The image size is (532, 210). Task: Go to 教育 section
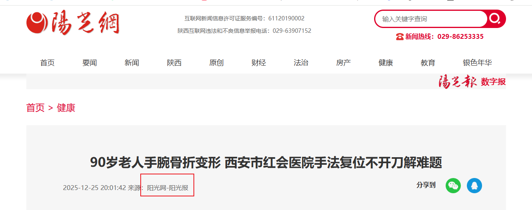point(428,63)
